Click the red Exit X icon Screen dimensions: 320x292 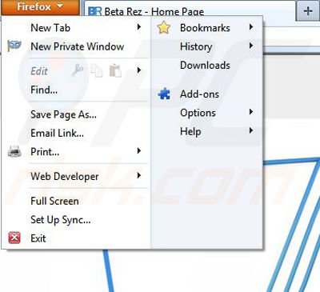coord(14,238)
